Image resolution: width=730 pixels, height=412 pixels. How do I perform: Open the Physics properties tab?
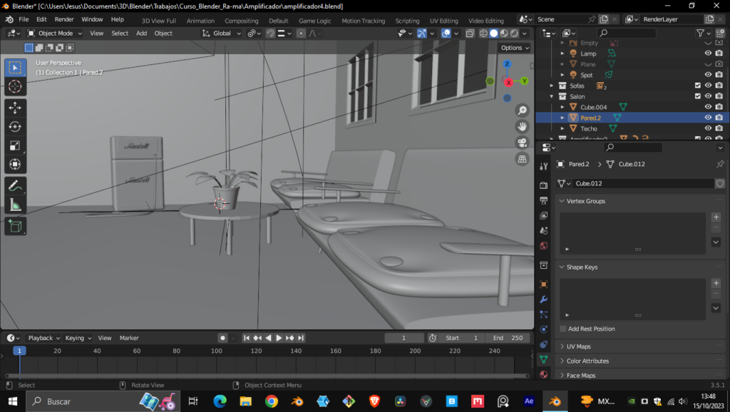click(543, 329)
